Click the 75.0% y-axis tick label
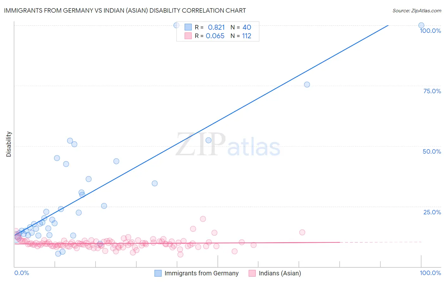 coord(432,91)
